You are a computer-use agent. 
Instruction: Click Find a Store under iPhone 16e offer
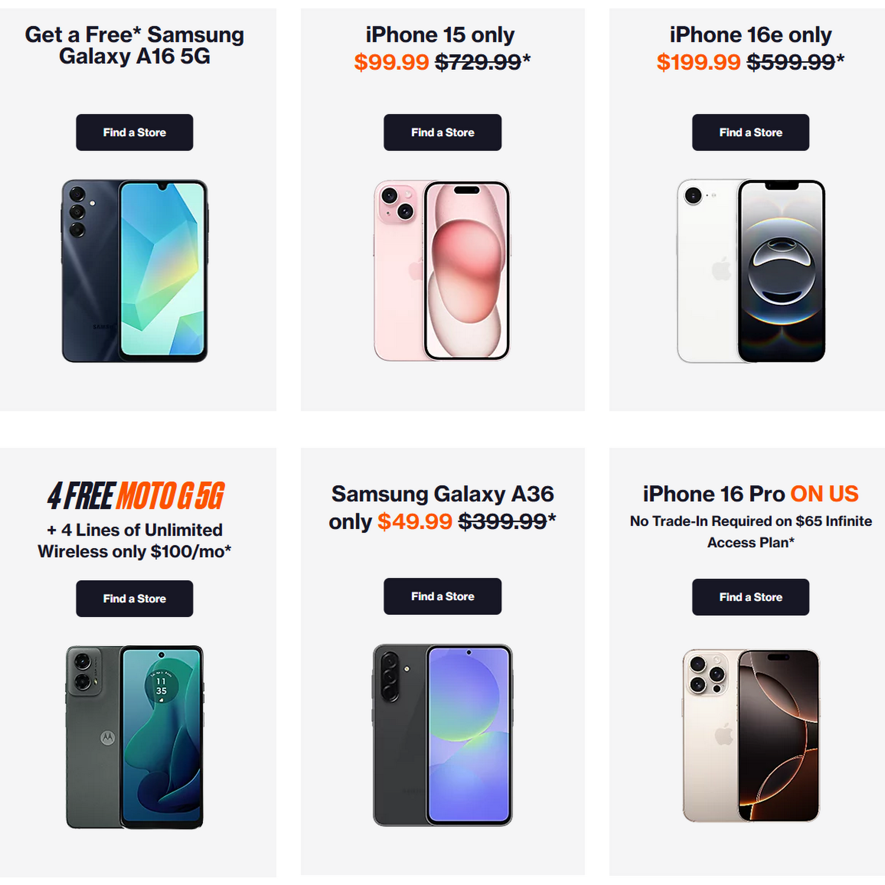(750, 132)
